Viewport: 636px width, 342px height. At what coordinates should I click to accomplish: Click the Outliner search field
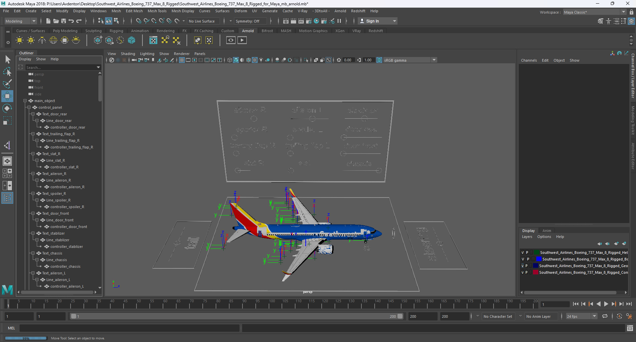(63, 67)
